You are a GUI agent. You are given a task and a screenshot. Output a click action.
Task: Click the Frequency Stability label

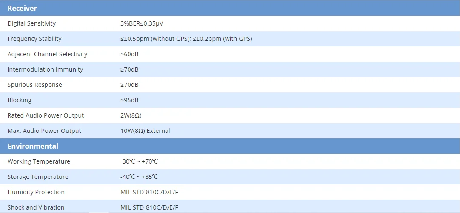pyautogui.click(x=34, y=39)
